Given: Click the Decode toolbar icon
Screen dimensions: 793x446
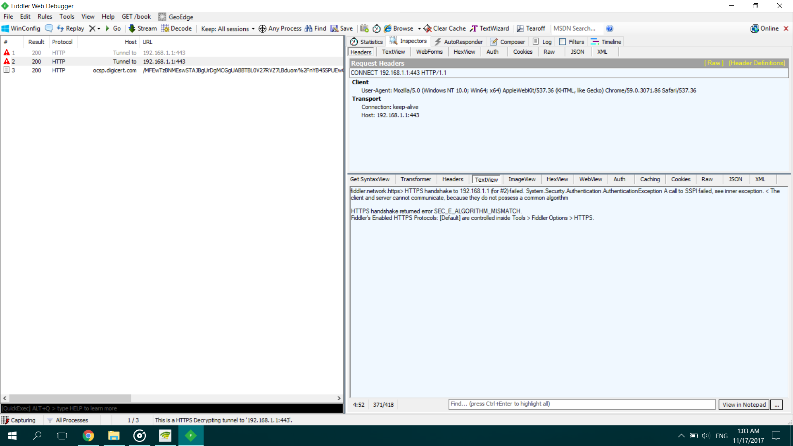Looking at the screenshot, I should click(x=165, y=28).
